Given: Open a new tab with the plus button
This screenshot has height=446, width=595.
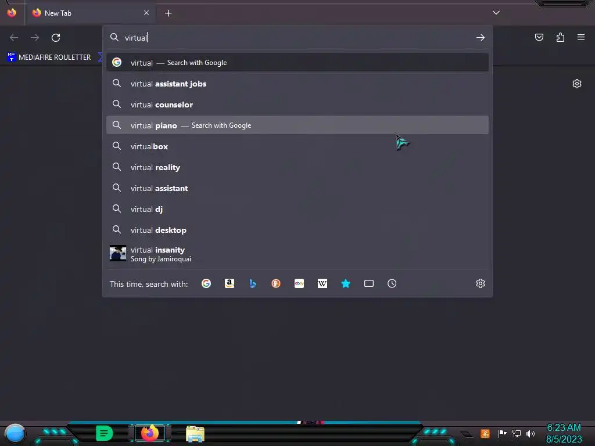Looking at the screenshot, I should coord(168,13).
